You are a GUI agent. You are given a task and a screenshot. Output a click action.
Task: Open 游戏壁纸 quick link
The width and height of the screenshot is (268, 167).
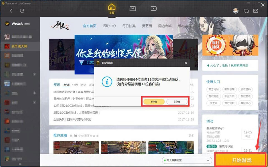click(245, 96)
